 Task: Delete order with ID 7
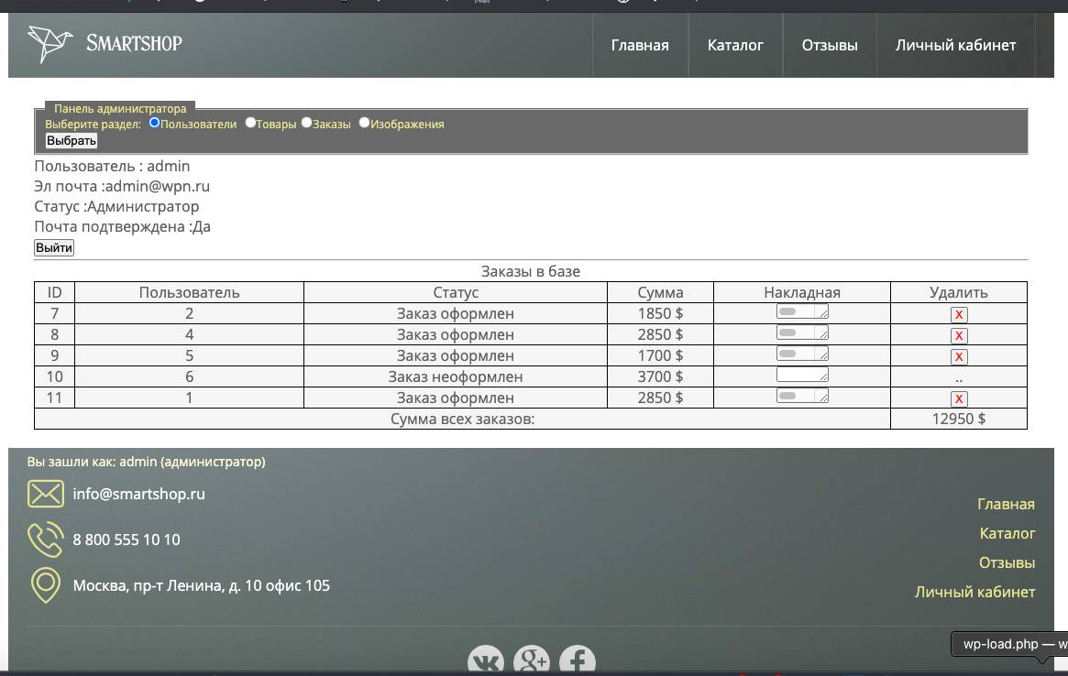tap(959, 314)
